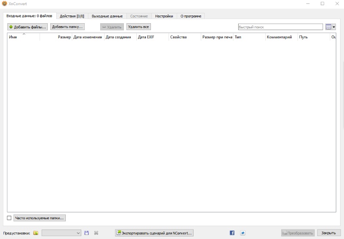Open the Действия [0/0] tab
Viewport: 344px width, 239px height.
[x=72, y=16]
